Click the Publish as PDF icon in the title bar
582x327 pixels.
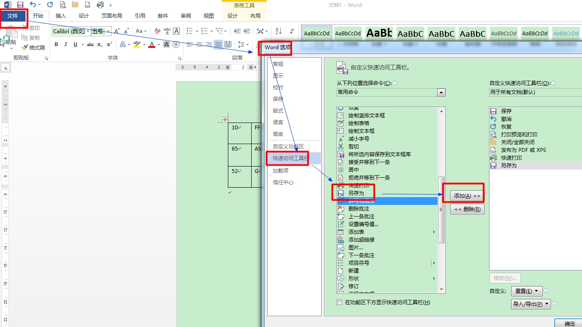pyautogui.click(x=88, y=5)
